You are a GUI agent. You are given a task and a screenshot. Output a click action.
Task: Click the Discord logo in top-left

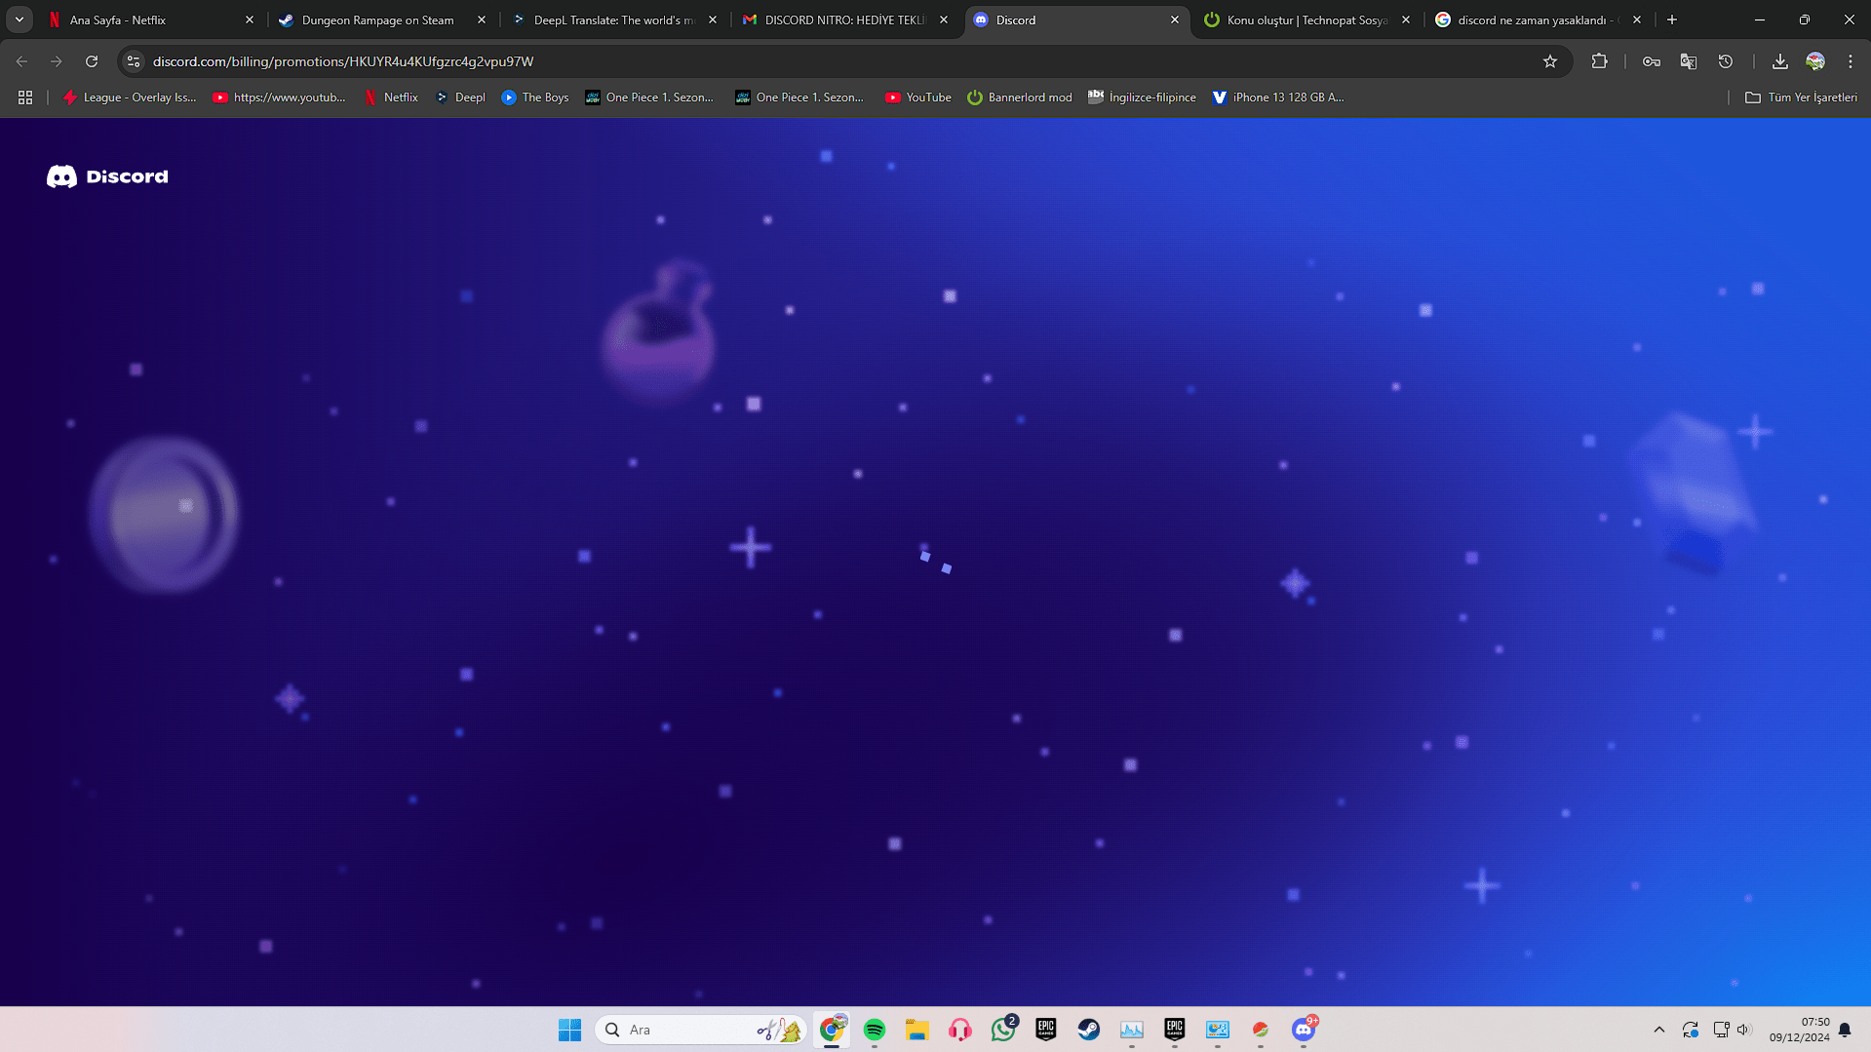click(x=107, y=176)
